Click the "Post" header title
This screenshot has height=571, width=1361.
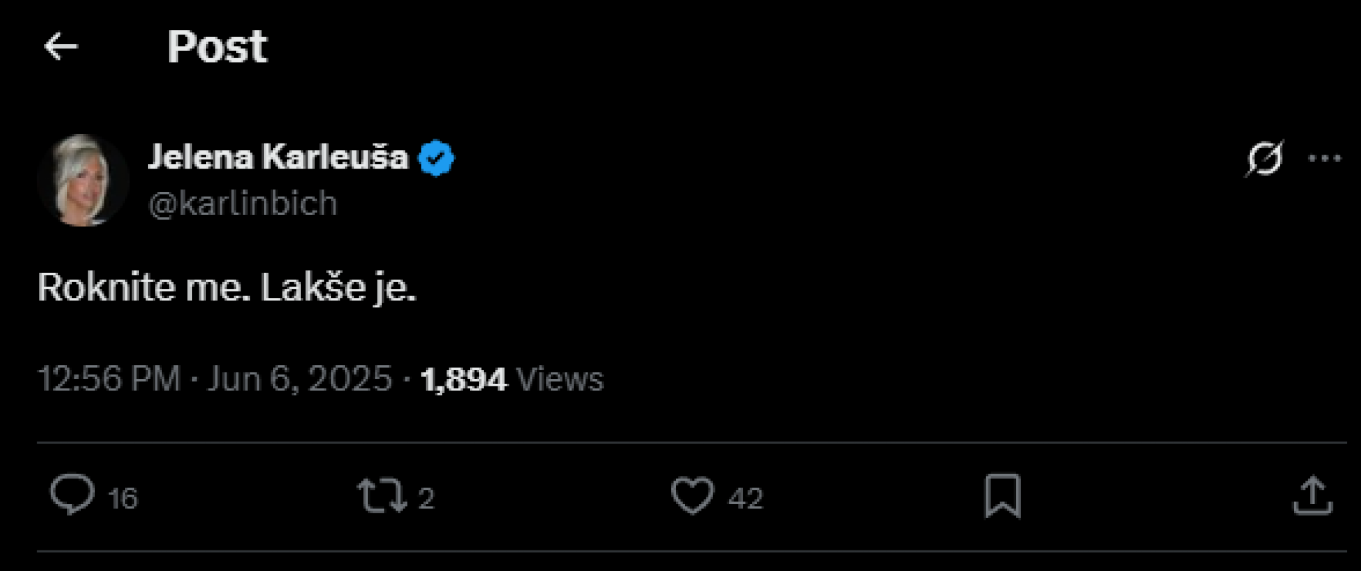217,46
